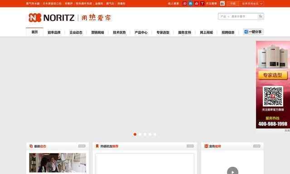
Task: Open the news photo thumbnail under 最新动态
Action: coord(58,163)
